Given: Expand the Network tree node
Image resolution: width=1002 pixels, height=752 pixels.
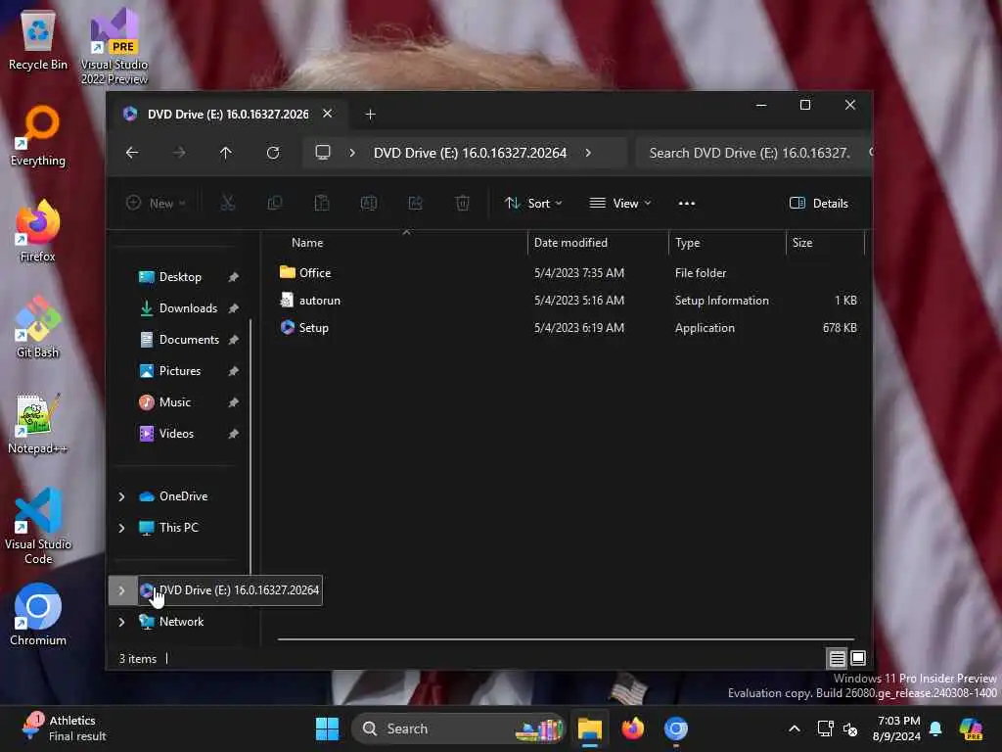Looking at the screenshot, I should click(121, 622).
